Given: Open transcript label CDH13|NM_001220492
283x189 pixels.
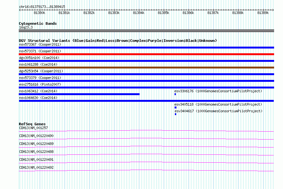Looking at the screenshot, I should click(x=36, y=167).
